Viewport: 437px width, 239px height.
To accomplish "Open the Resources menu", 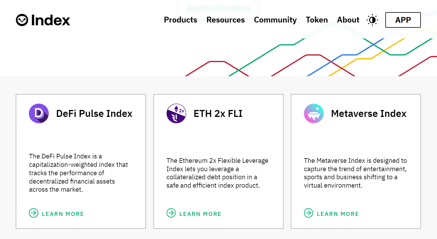I will click(x=225, y=20).
